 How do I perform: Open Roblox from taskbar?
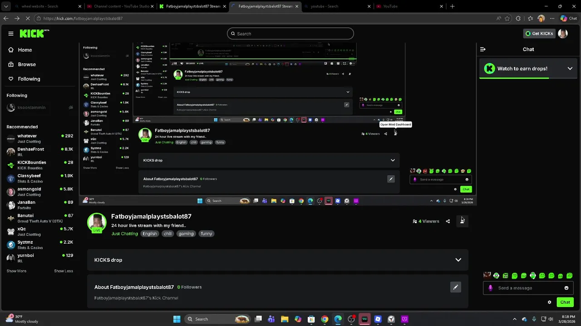pos(378,319)
